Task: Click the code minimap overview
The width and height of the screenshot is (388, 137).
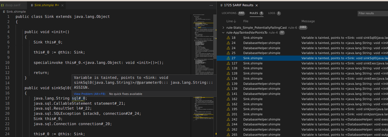Action: click(x=203, y=67)
